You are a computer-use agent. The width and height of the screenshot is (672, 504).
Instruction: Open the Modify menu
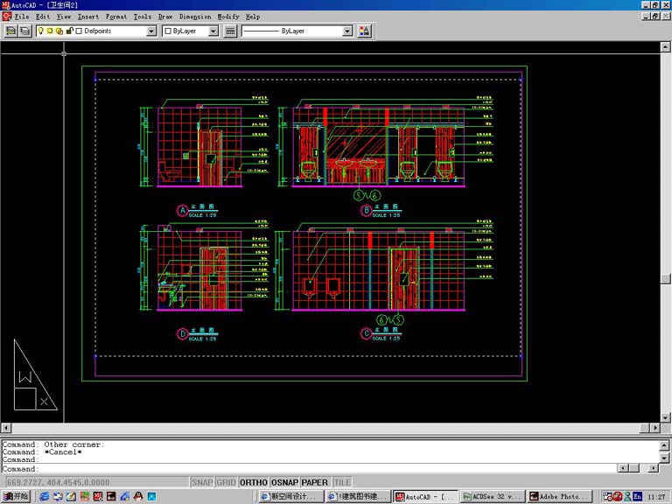pyautogui.click(x=227, y=17)
